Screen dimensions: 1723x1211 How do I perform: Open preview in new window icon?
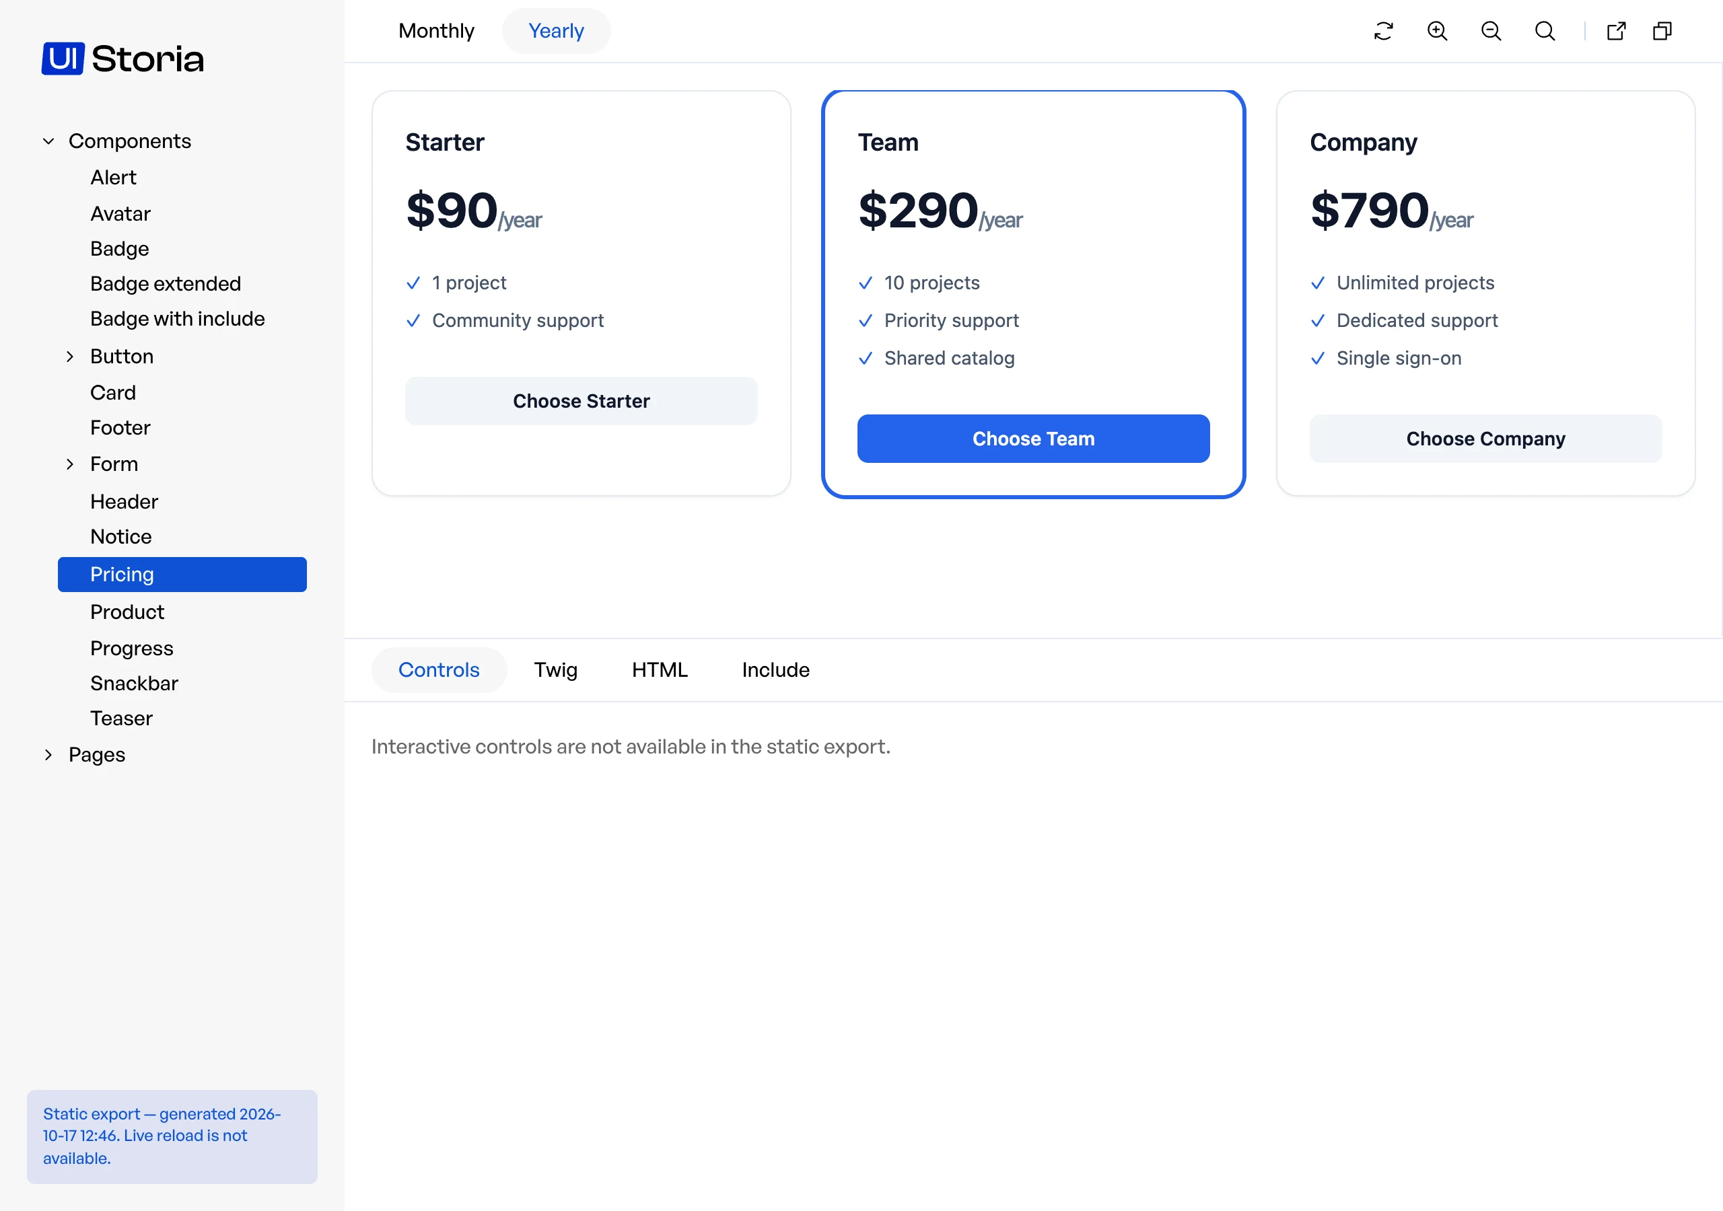[1617, 31]
